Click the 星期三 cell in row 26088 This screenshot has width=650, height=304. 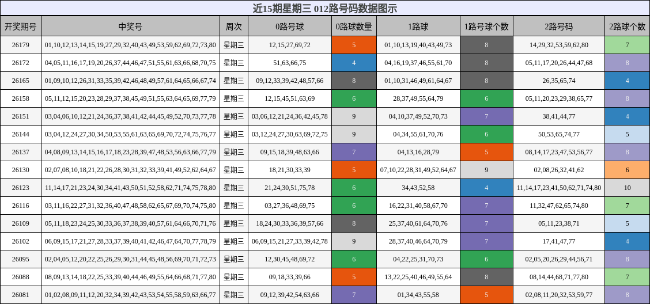point(234,277)
